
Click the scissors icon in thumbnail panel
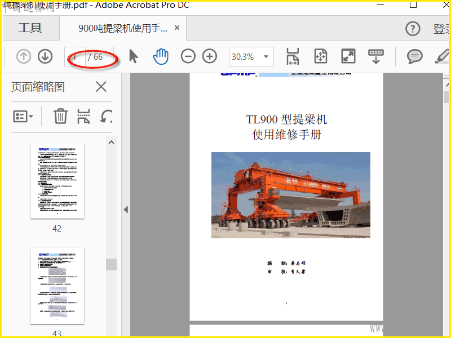coord(83,117)
